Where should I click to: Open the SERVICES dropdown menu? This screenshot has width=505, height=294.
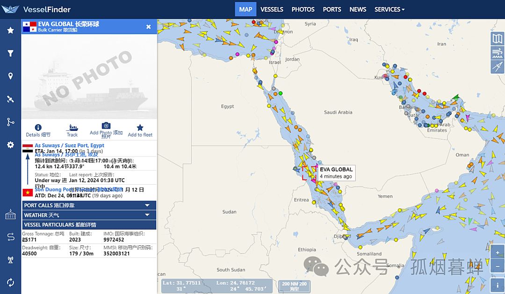tap(389, 9)
